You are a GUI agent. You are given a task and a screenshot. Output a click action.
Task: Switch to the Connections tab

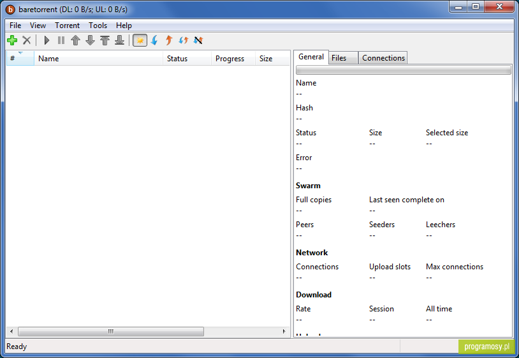pos(383,58)
